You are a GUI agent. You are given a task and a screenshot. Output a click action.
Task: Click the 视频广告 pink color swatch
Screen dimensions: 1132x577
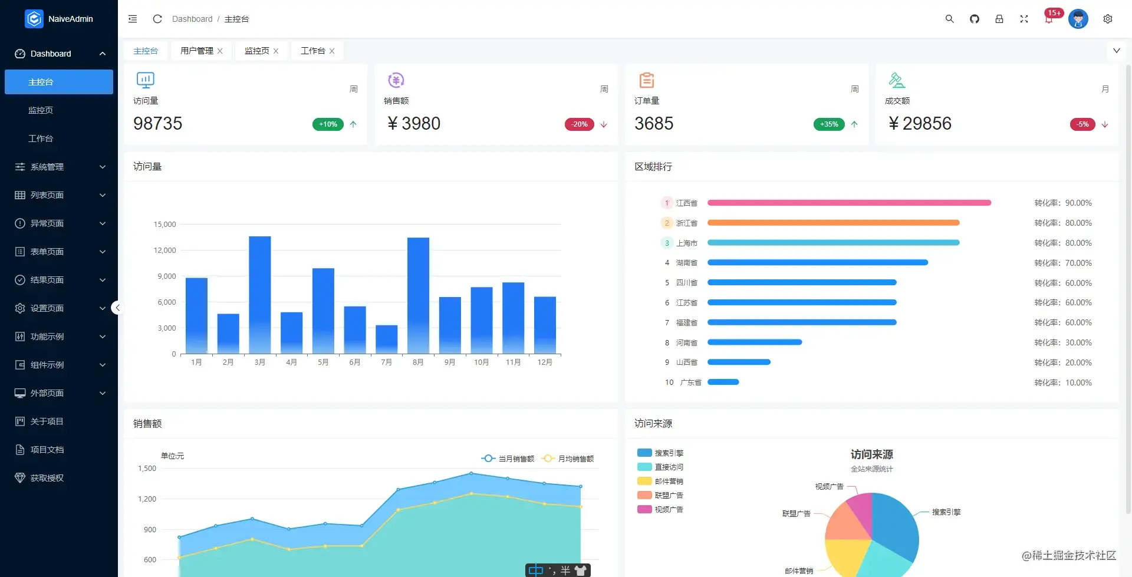point(644,509)
